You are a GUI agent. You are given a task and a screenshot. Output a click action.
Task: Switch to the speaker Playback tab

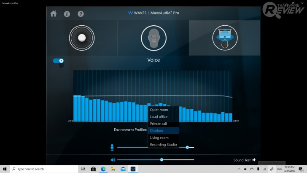(82, 38)
